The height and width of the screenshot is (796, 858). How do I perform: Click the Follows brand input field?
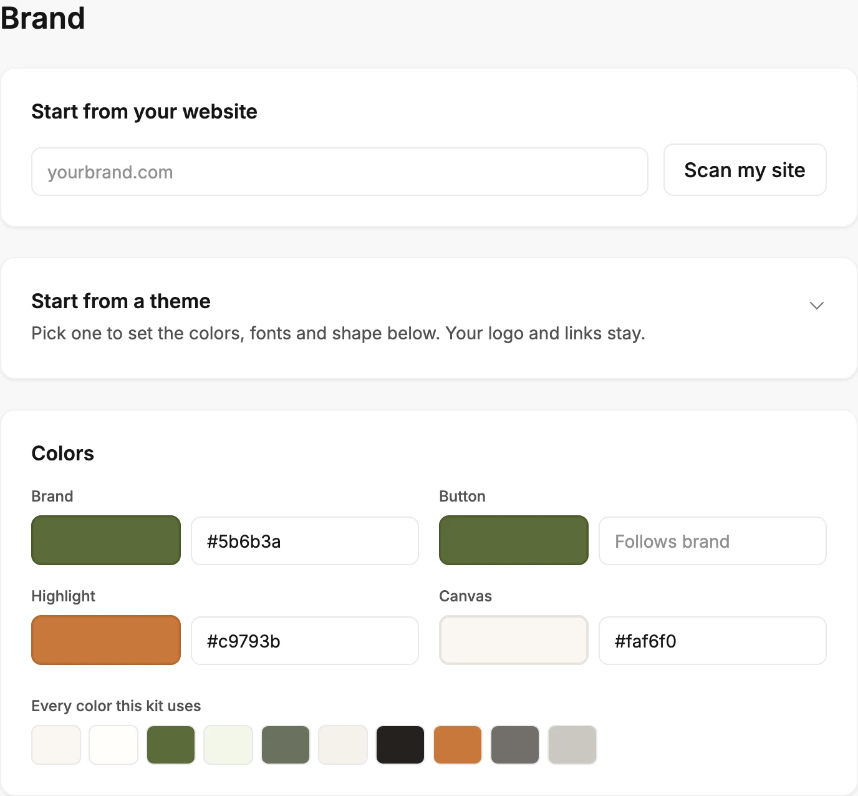pyautogui.click(x=713, y=541)
